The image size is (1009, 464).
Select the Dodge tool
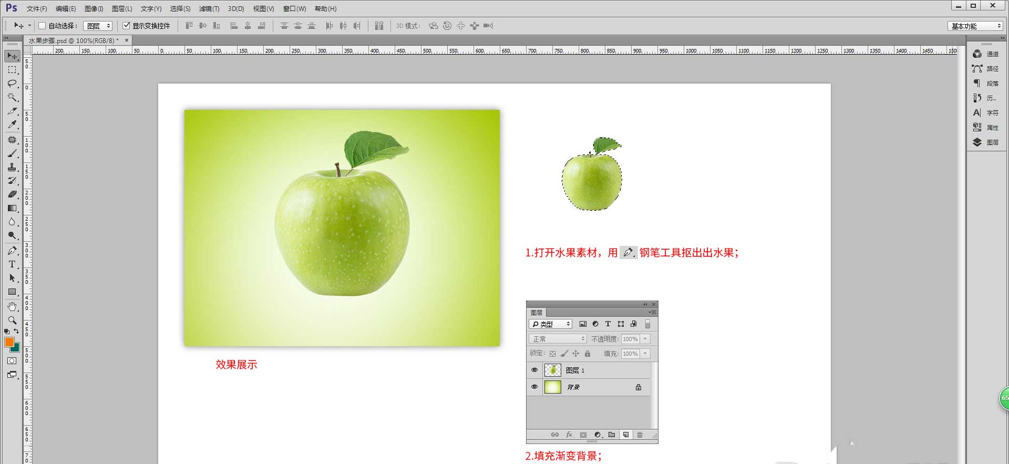click(x=12, y=235)
